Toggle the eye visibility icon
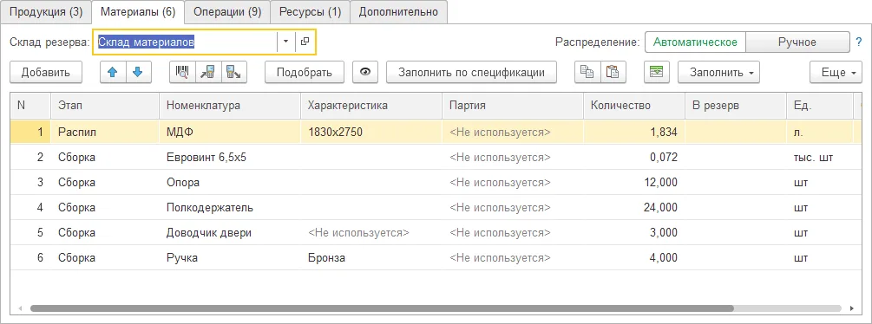 click(x=365, y=72)
